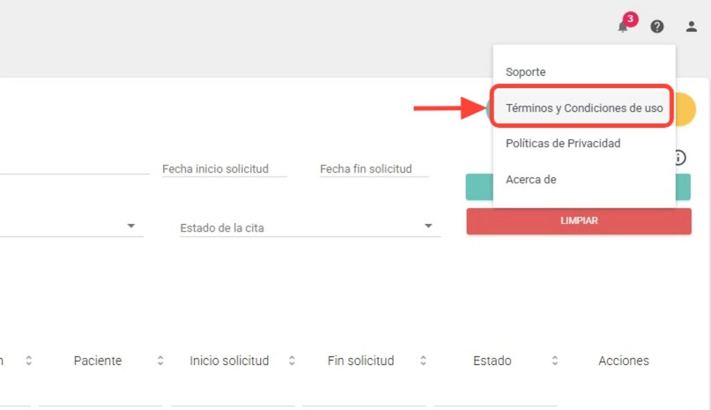The height and width of the screenshot is (410, 711).
Task: Click sort arrows next to Inicio solicitud
Action: 292,361
